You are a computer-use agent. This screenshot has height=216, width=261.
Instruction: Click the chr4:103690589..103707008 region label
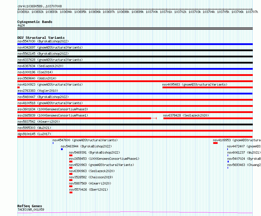pos(40,6)
